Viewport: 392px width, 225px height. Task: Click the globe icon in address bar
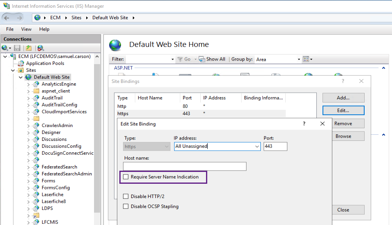point(38,18)
